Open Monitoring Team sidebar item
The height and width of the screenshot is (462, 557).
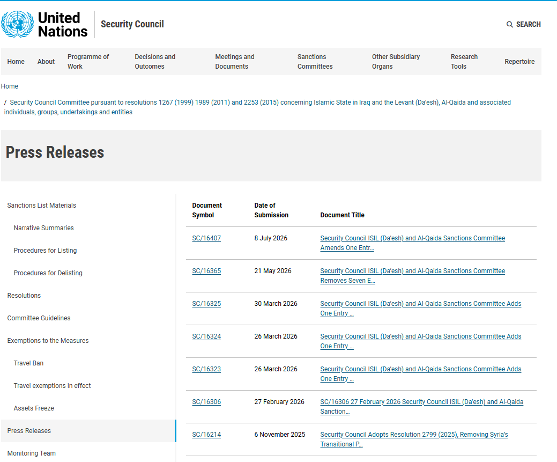(31, 453)
